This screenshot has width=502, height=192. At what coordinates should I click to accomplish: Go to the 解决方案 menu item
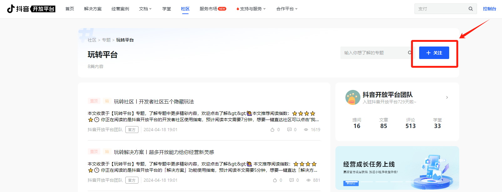tap(93, 9)
